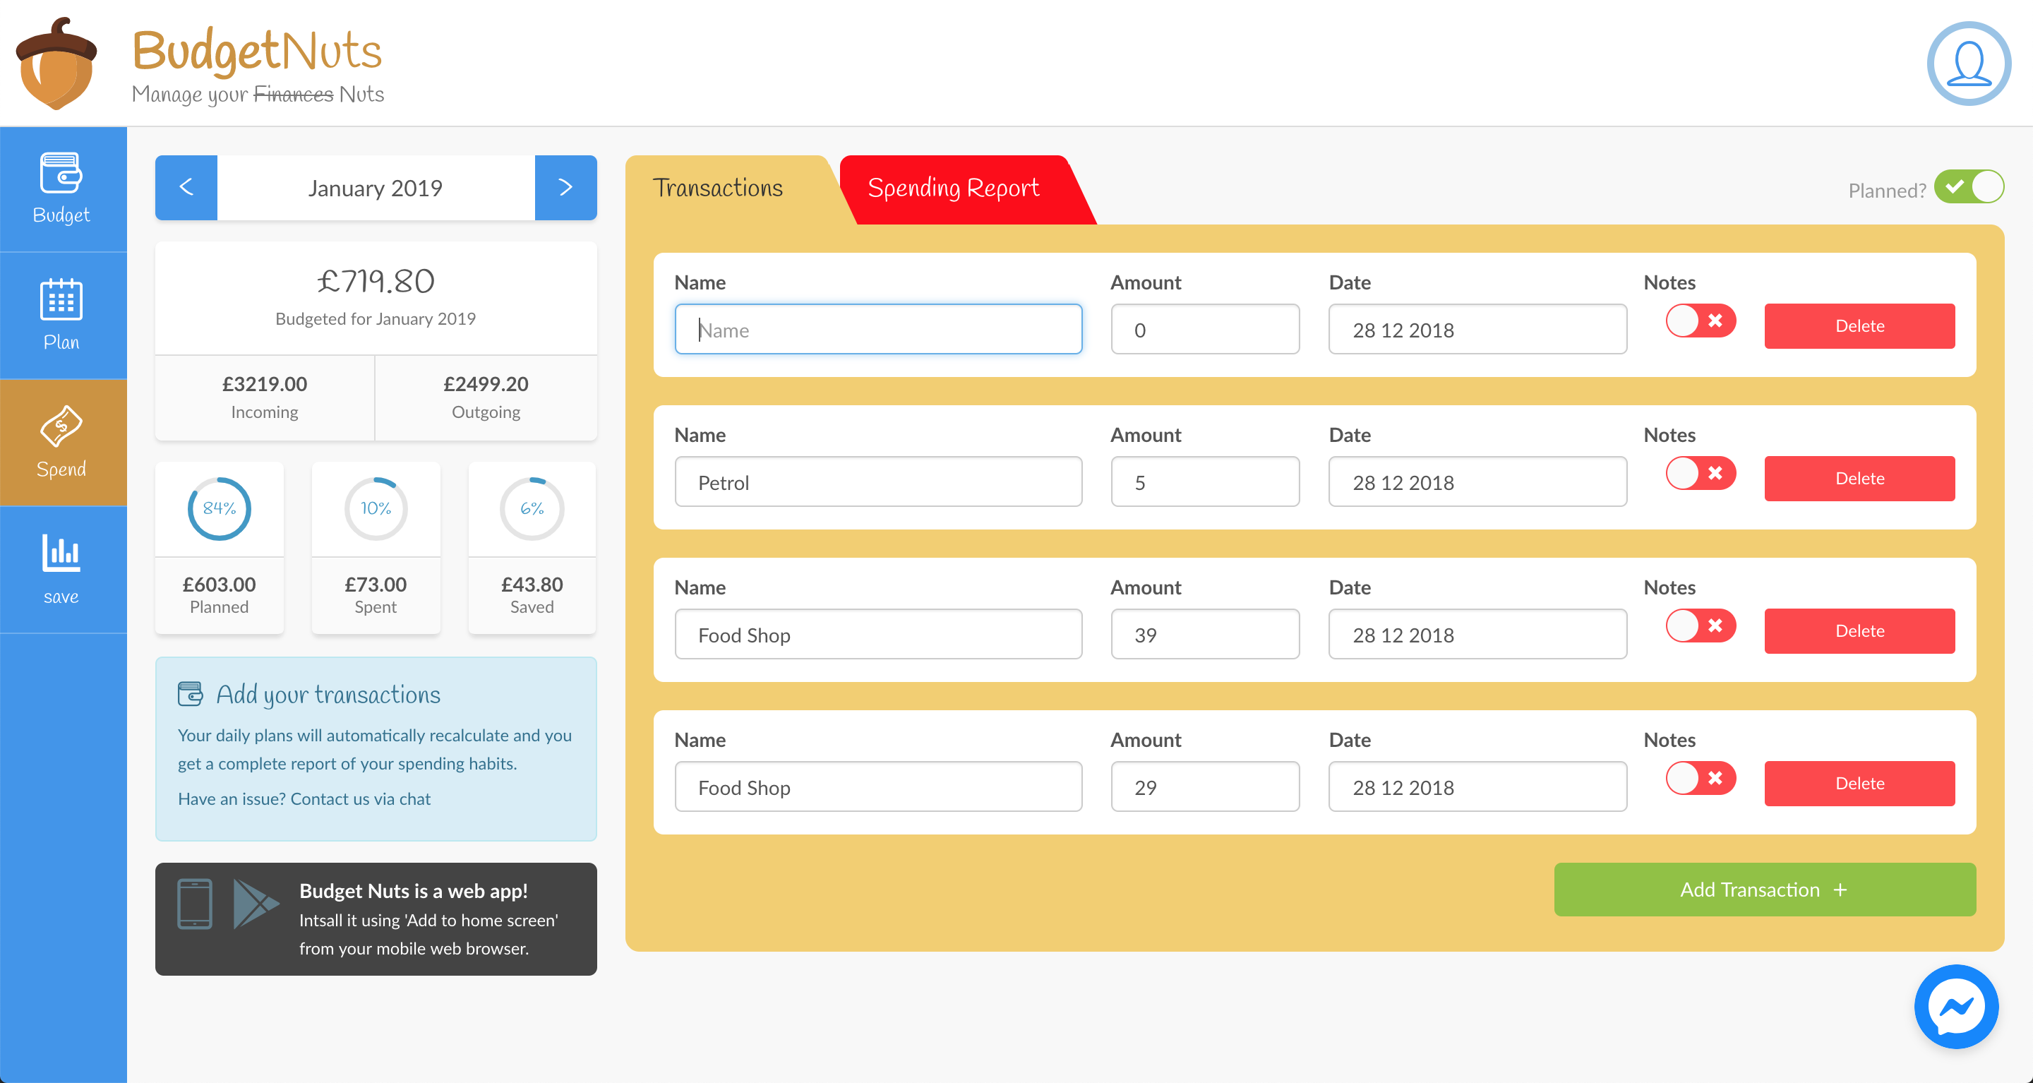Select the Transactions tab

[718, 189]
